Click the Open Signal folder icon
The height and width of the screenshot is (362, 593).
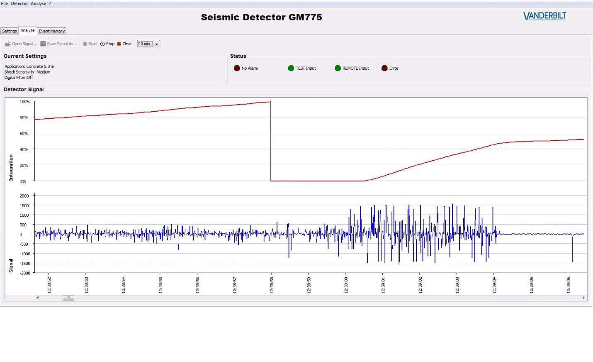[x=7, y=44]
